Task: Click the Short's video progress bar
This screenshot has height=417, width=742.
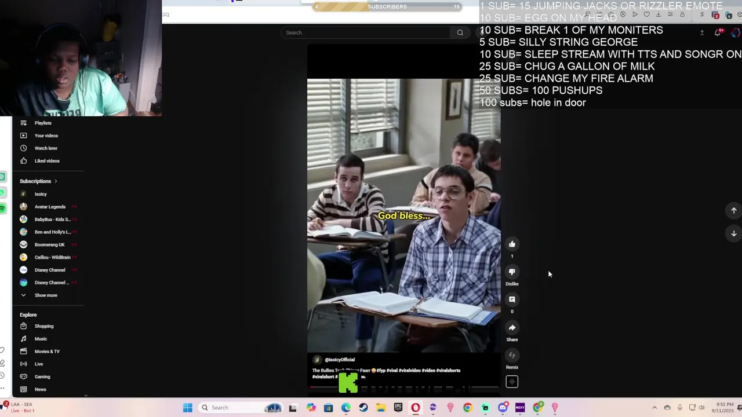Action: [403, 386]
